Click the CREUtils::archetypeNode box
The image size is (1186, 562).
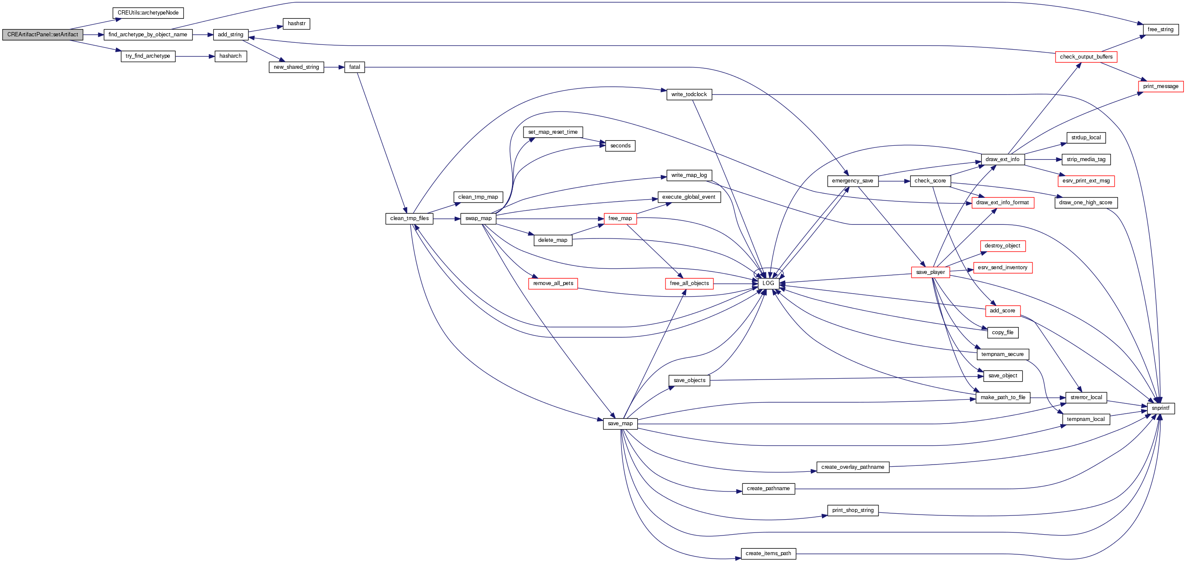[148, 13]
